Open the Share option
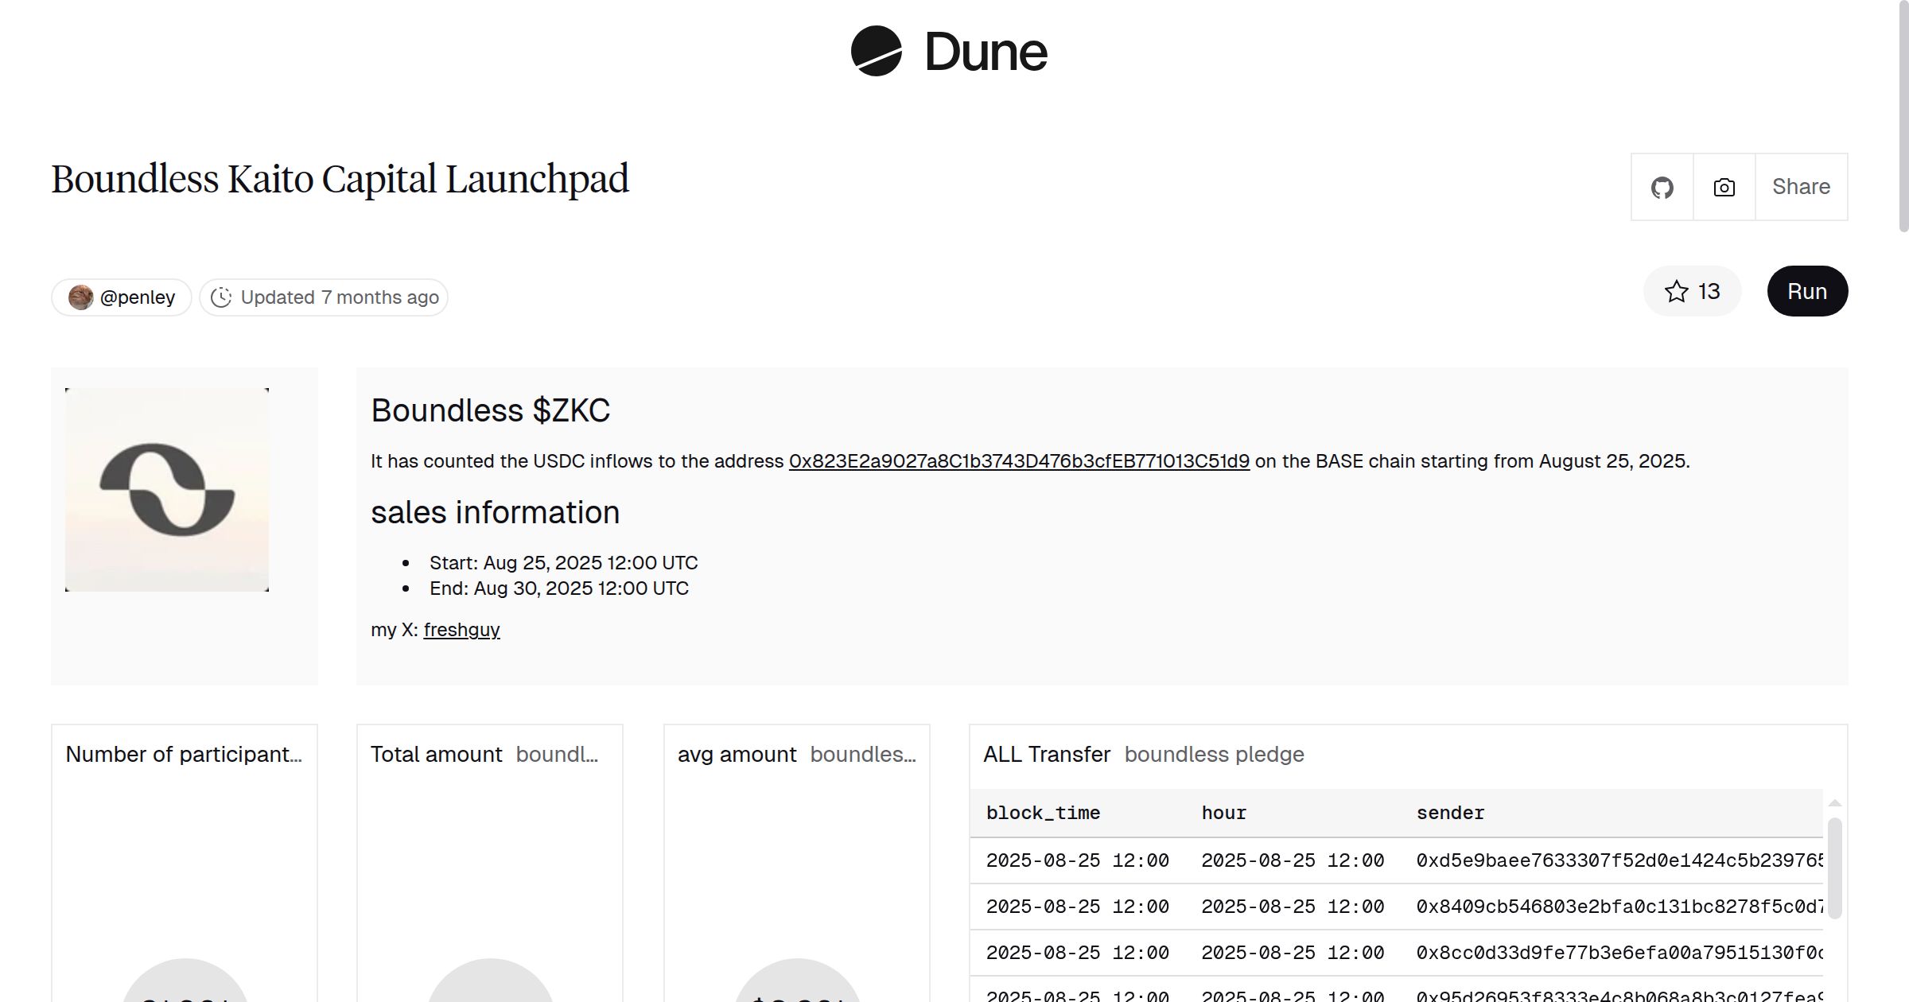1909x1002 pixels. (1801, 186)
